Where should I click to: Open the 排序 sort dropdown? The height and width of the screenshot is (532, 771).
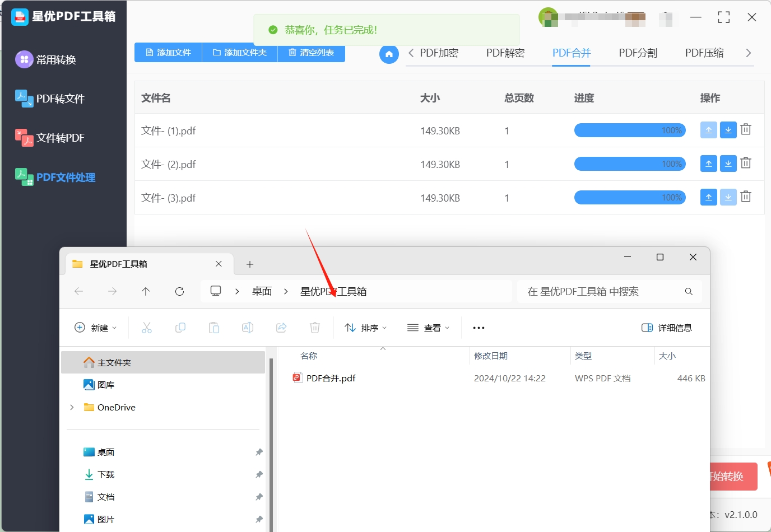(x=366, y=328)
